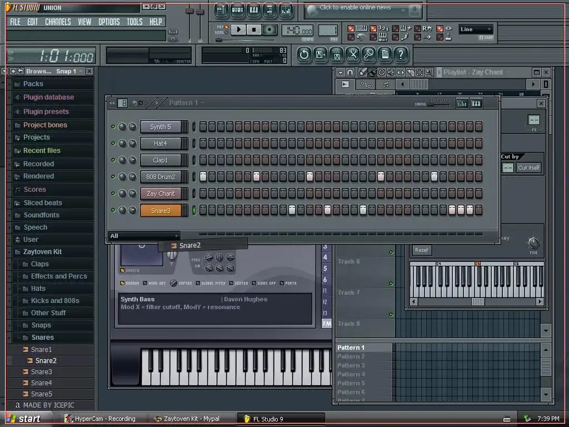Open the OPTIONS menu
Screen dimensions: 569x427
109,22
